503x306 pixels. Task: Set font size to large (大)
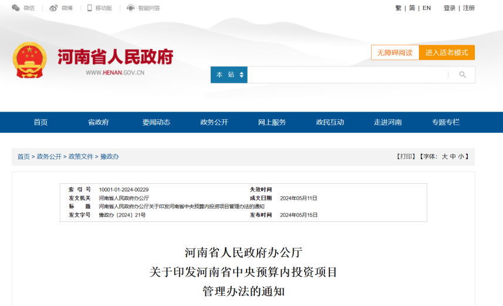[445, 157]
